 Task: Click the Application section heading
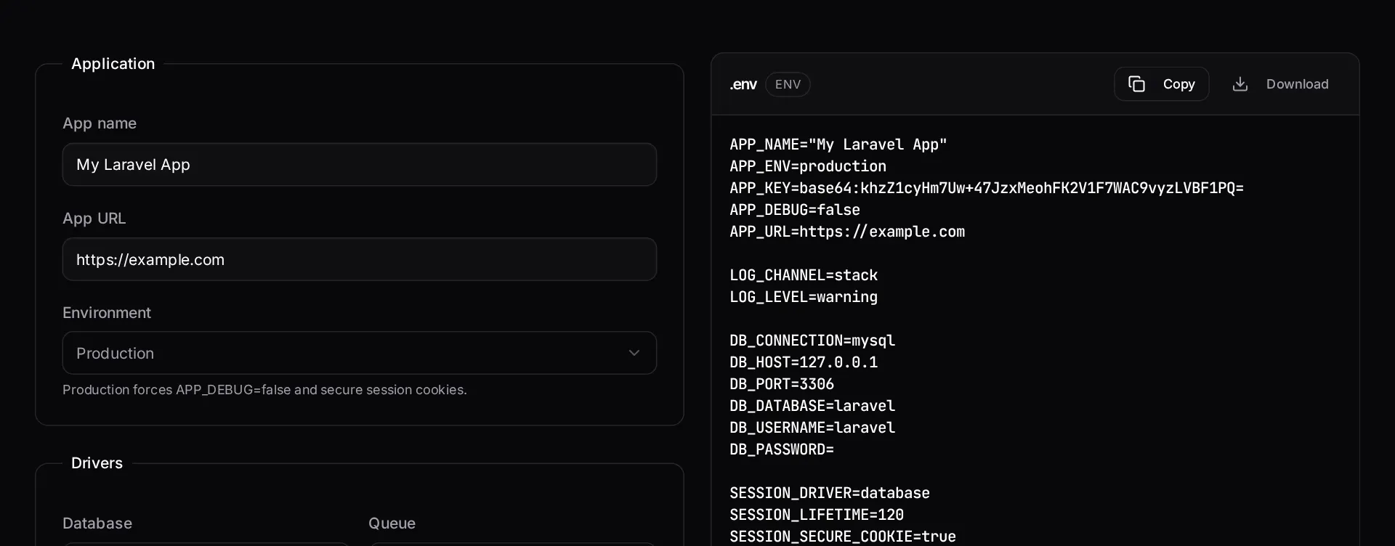[113, 64]
